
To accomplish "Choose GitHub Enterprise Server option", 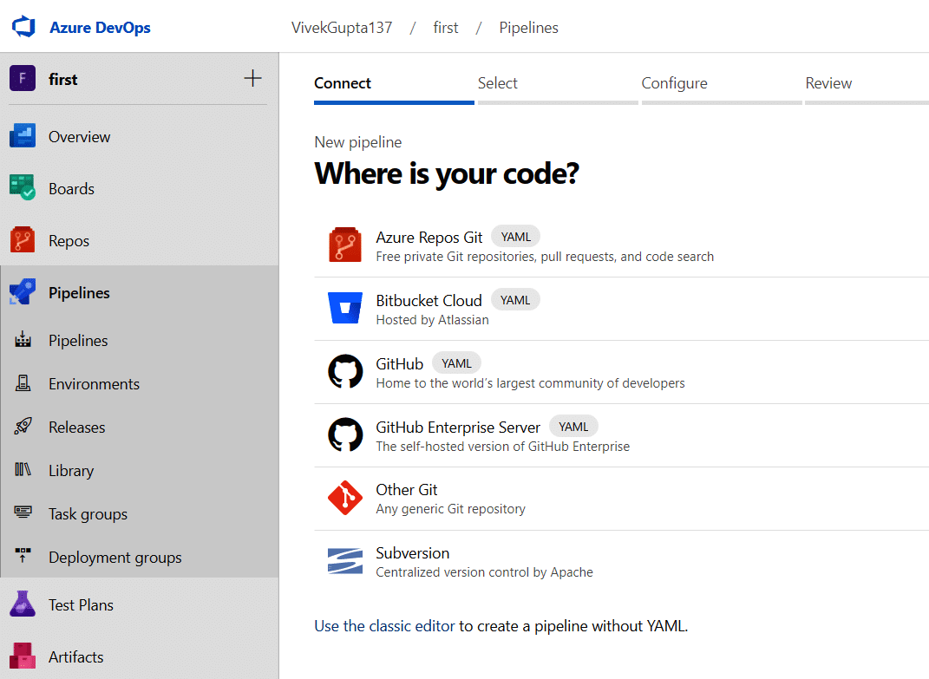I will pos(457,428).
